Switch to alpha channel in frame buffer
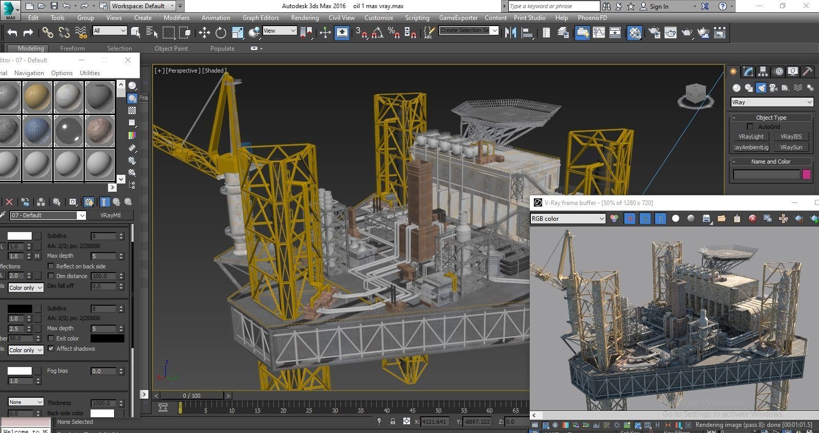Viewport: 819px width, 433px height. pyautogui.click(x=676, y=219)
